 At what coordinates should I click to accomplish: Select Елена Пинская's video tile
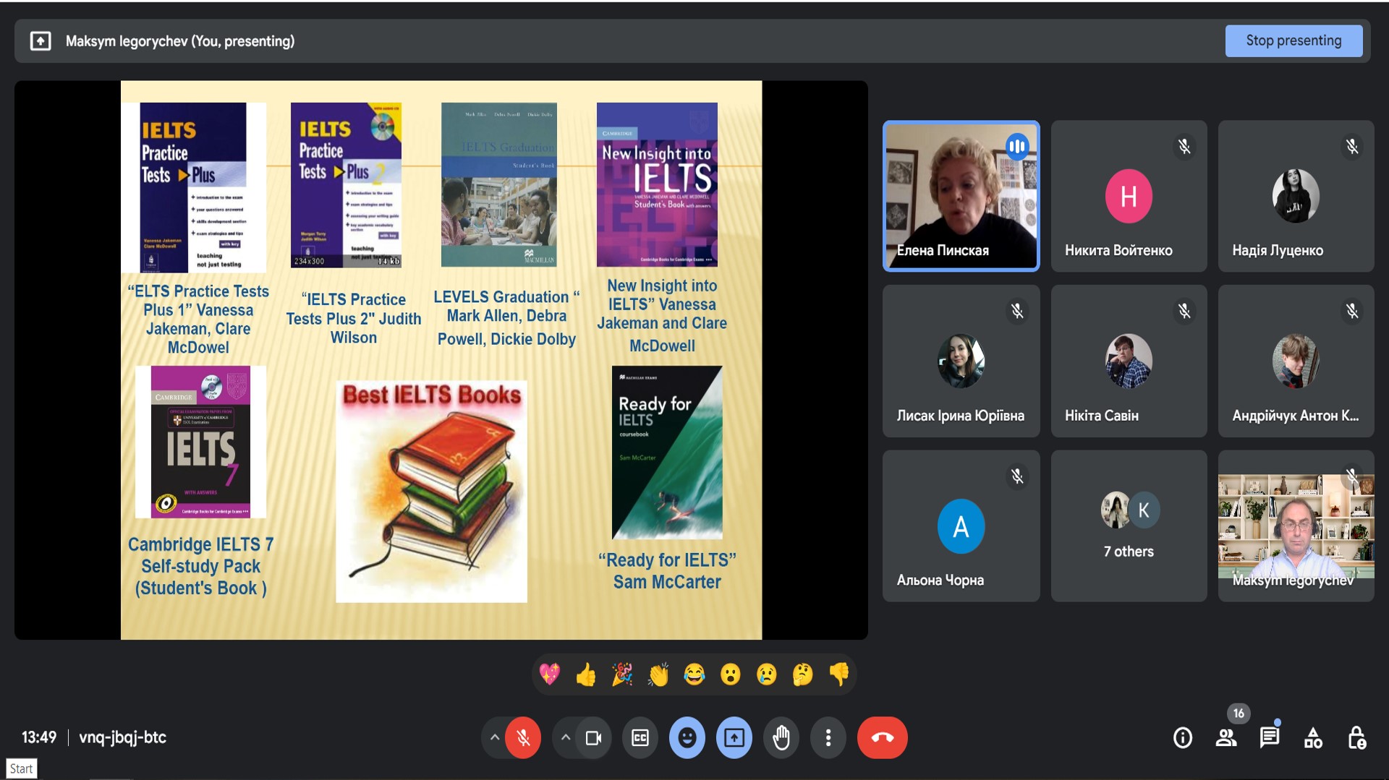[x=961, y=196]
